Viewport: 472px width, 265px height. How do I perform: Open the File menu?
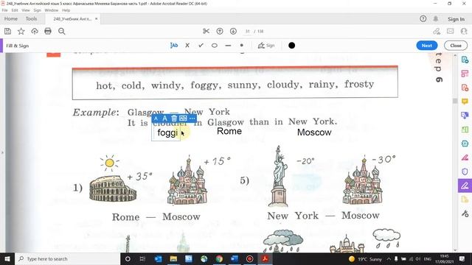(x=5, y=10)
